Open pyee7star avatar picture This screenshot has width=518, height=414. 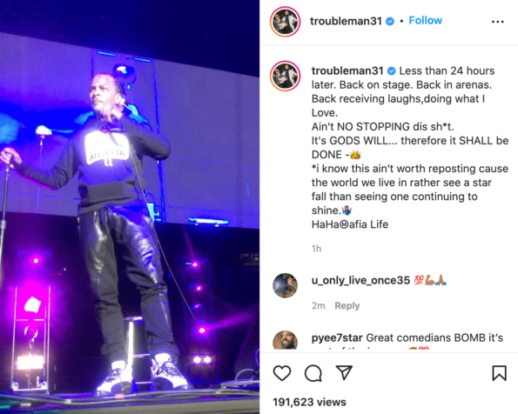click(x=285, y=340)
